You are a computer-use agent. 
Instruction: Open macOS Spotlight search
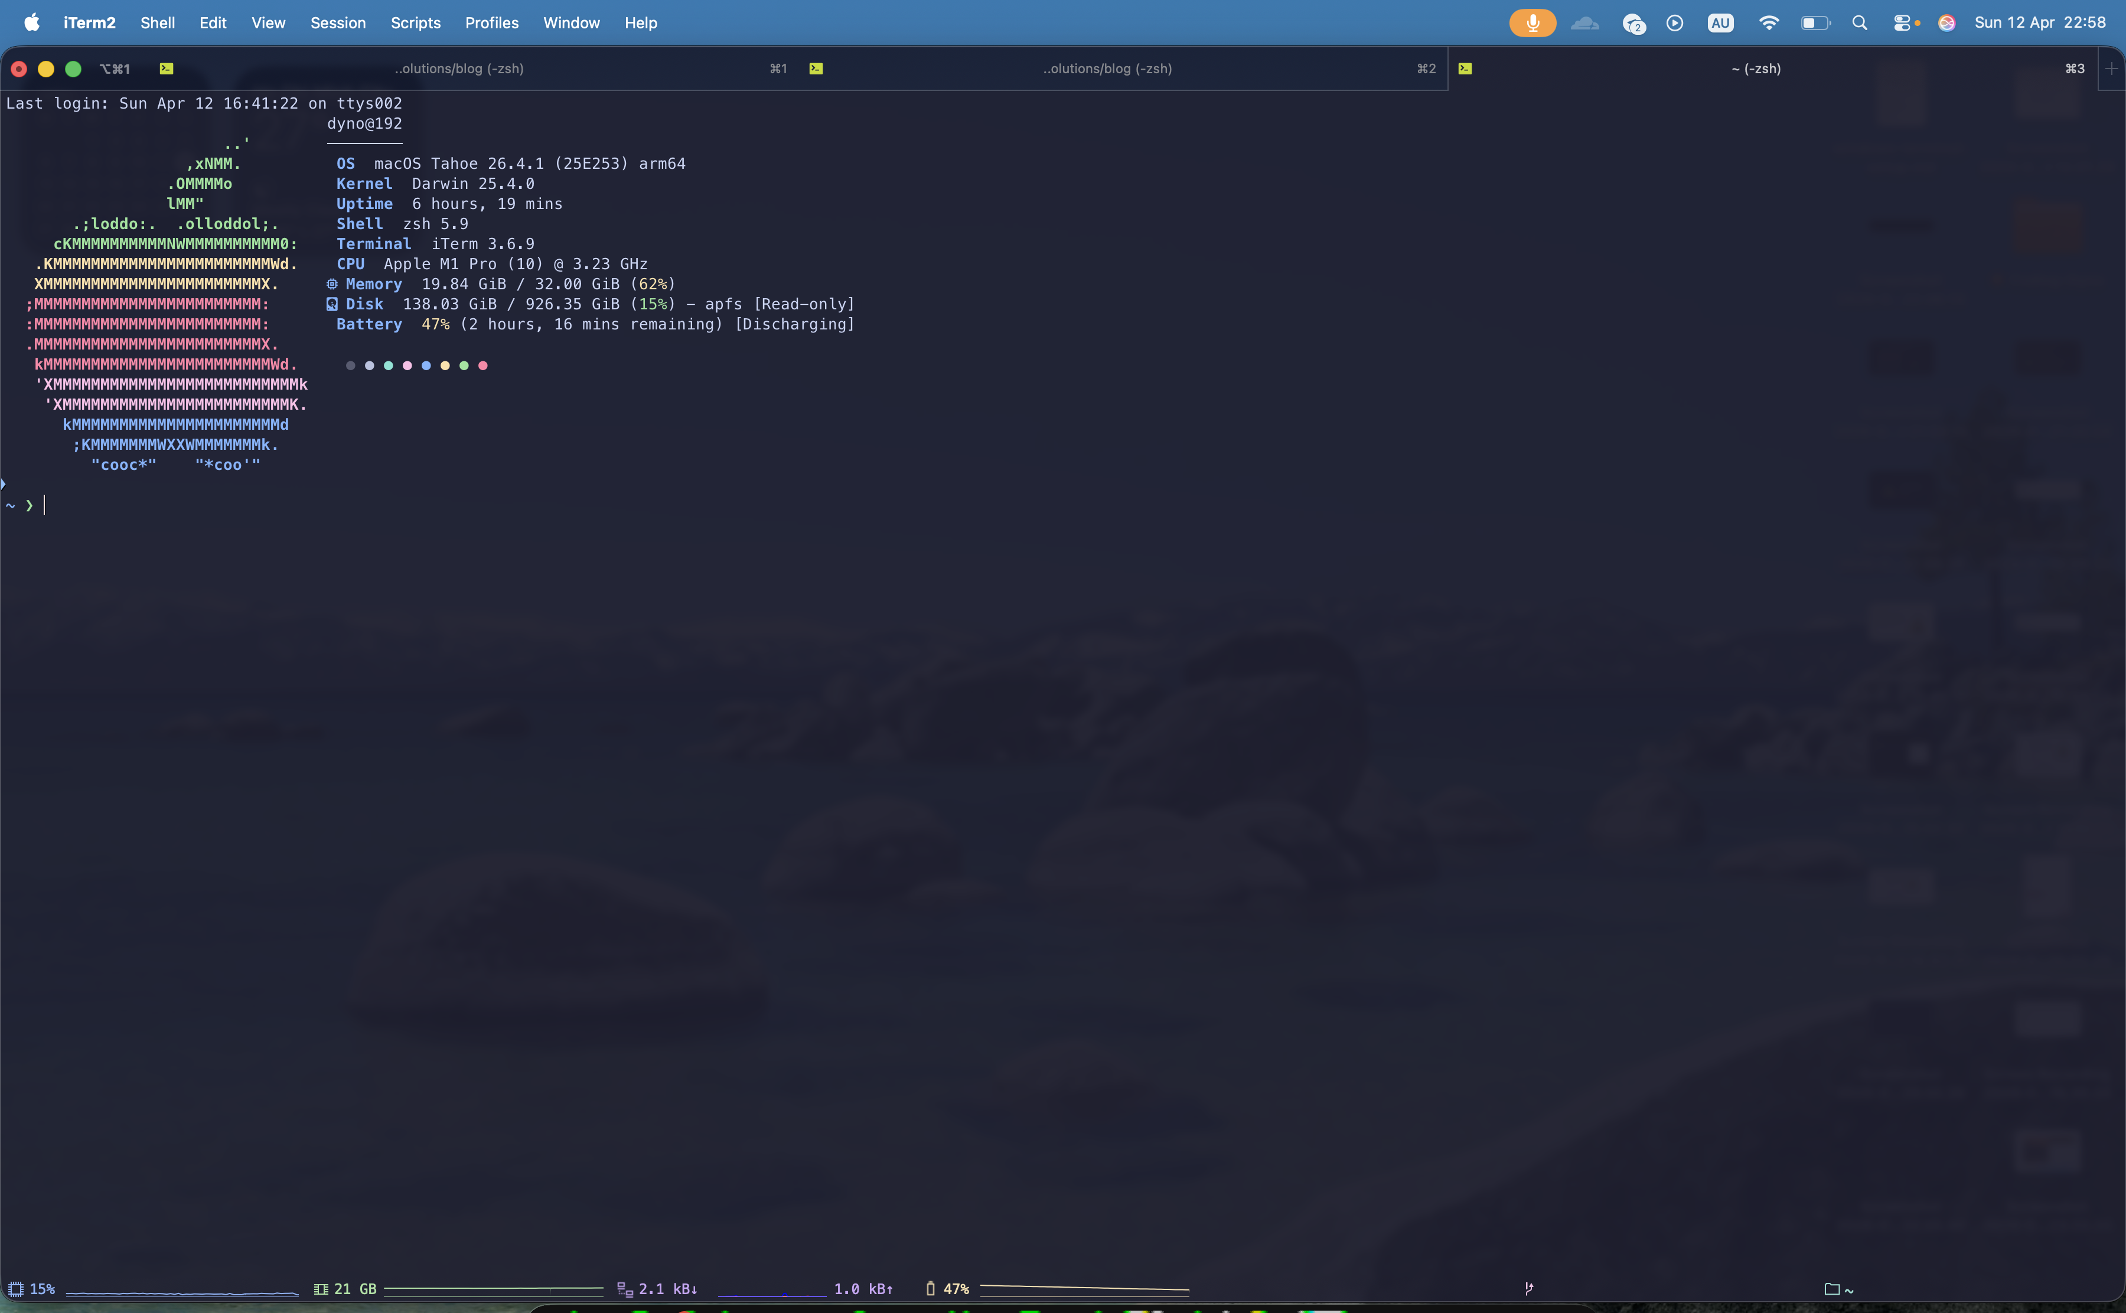tap(1860, 24)
